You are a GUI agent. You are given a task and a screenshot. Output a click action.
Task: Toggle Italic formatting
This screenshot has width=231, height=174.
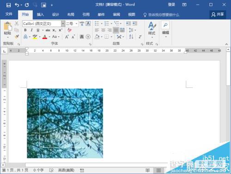coord(31,30)
